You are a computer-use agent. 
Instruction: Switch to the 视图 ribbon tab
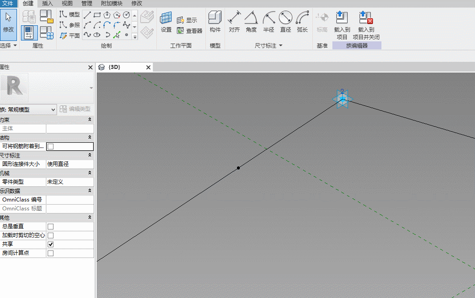[67, 3]
